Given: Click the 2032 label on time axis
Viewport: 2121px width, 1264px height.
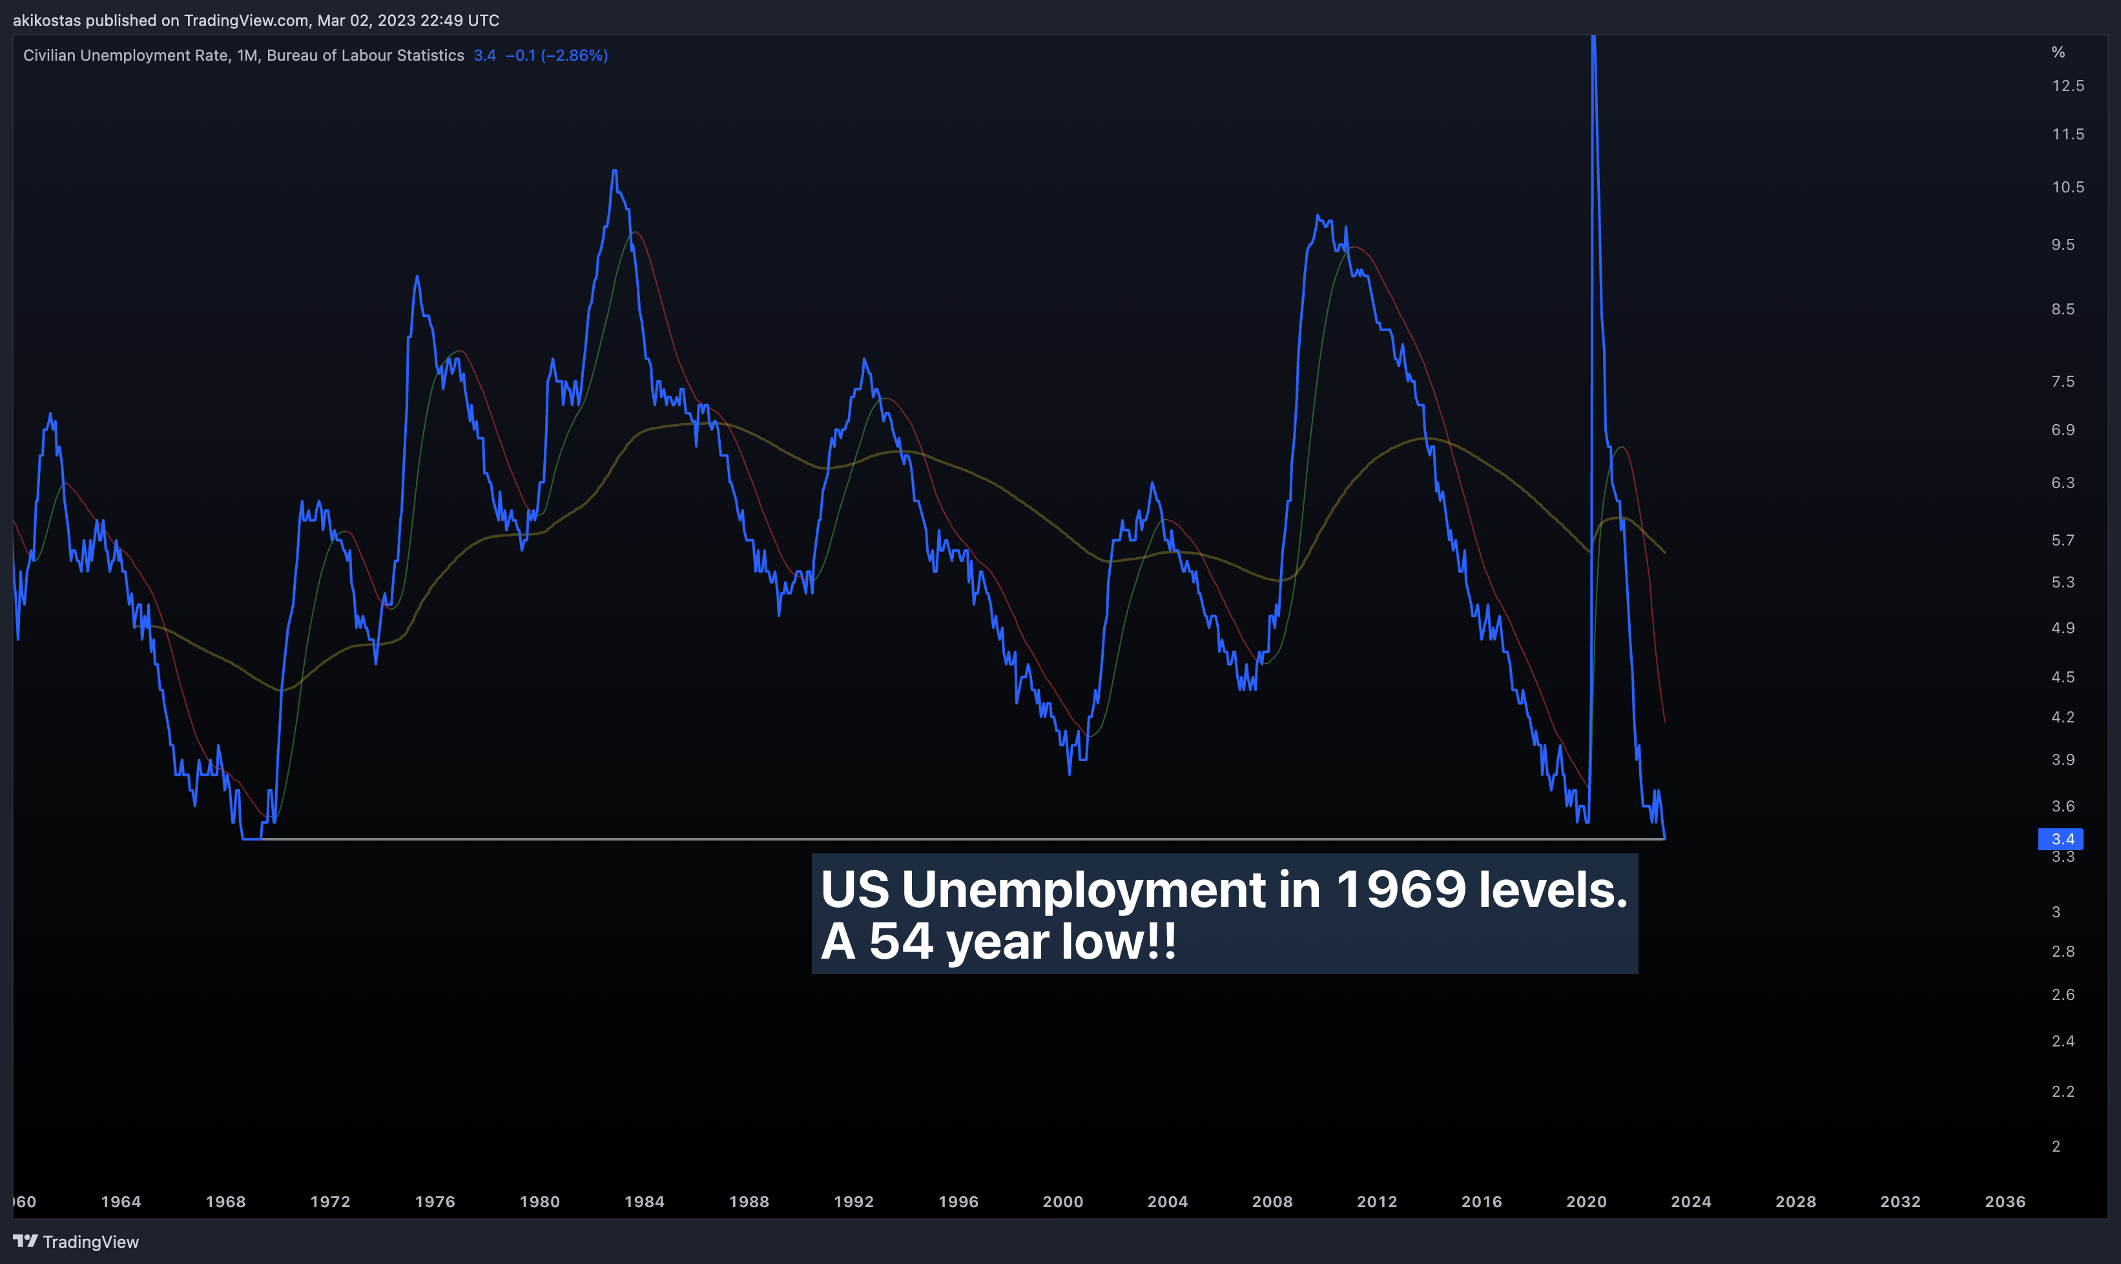Looking at the screenshot, I should coord(1901,1202).
